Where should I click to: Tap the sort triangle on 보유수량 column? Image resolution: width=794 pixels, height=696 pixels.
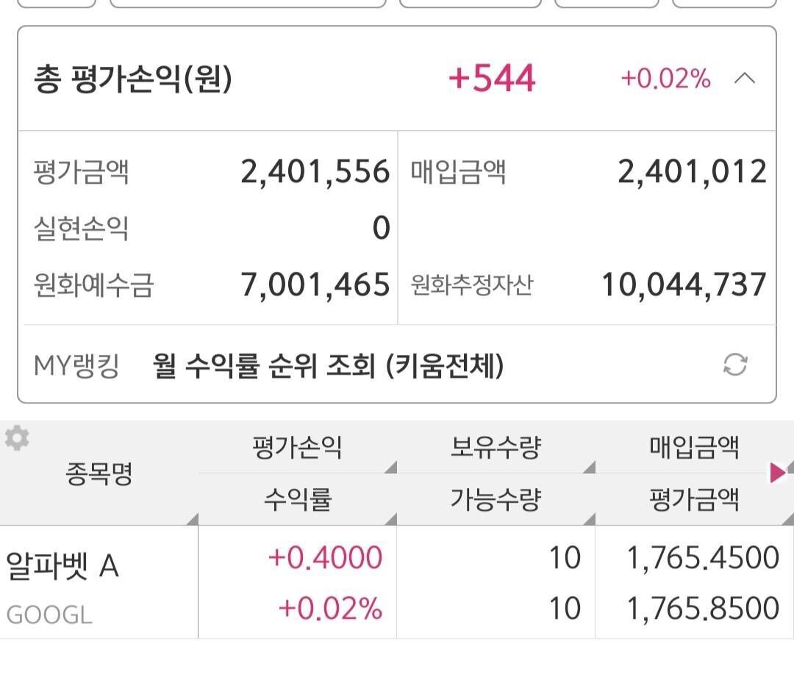coord(589,467)
